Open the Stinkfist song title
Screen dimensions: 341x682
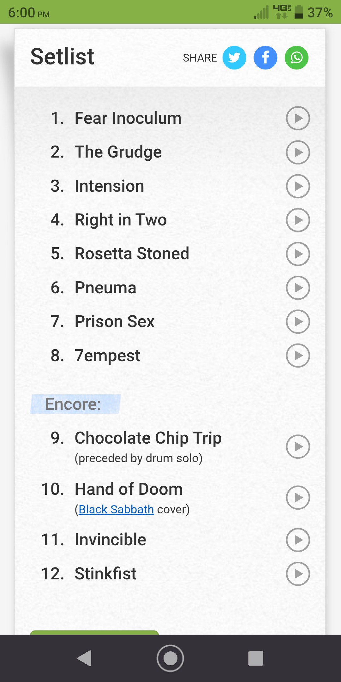(x=105, y=574)
